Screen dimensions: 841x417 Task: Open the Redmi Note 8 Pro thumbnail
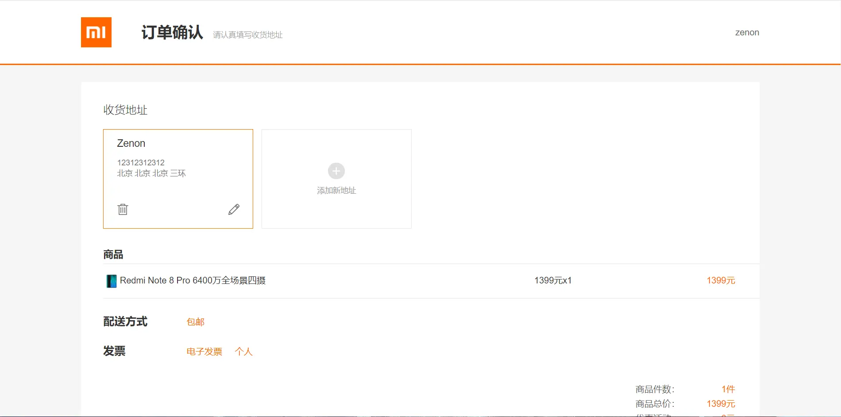(x=112, y=281)
